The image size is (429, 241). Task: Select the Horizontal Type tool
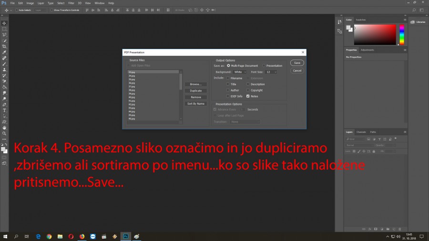4,110
